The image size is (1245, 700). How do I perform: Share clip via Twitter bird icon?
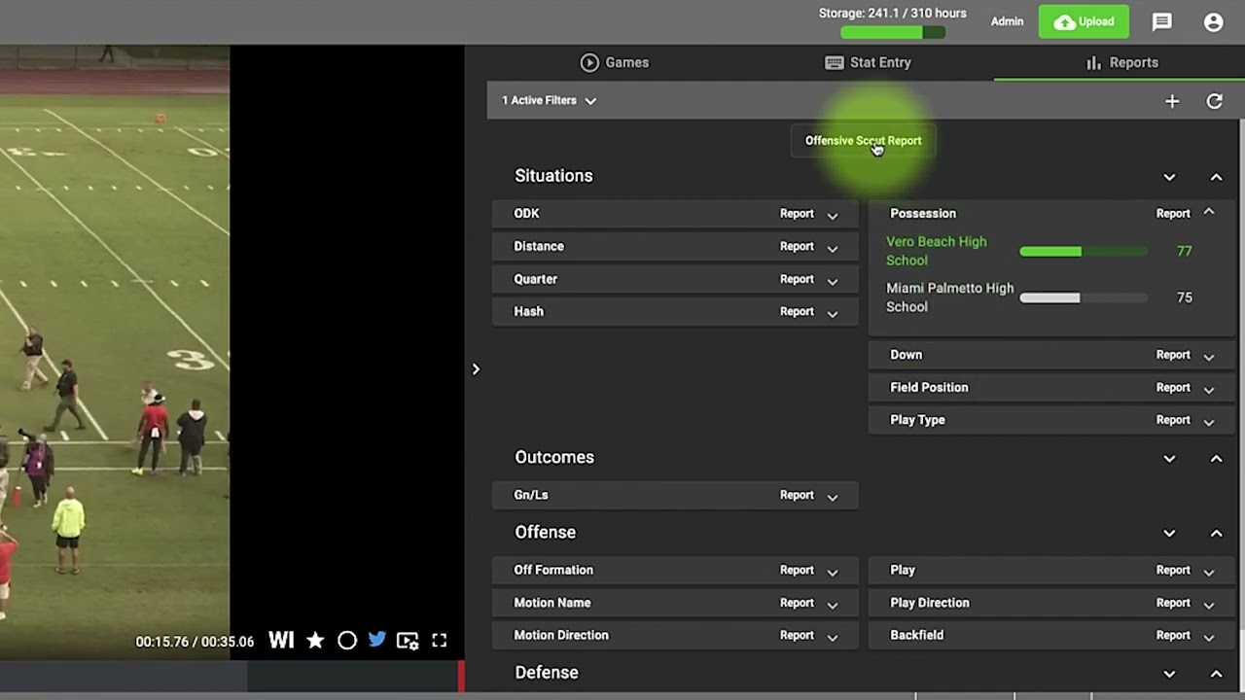pyautogui.click(x=377, y=640)
